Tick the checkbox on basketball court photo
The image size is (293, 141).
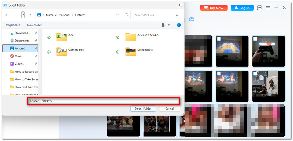(219, 39)
